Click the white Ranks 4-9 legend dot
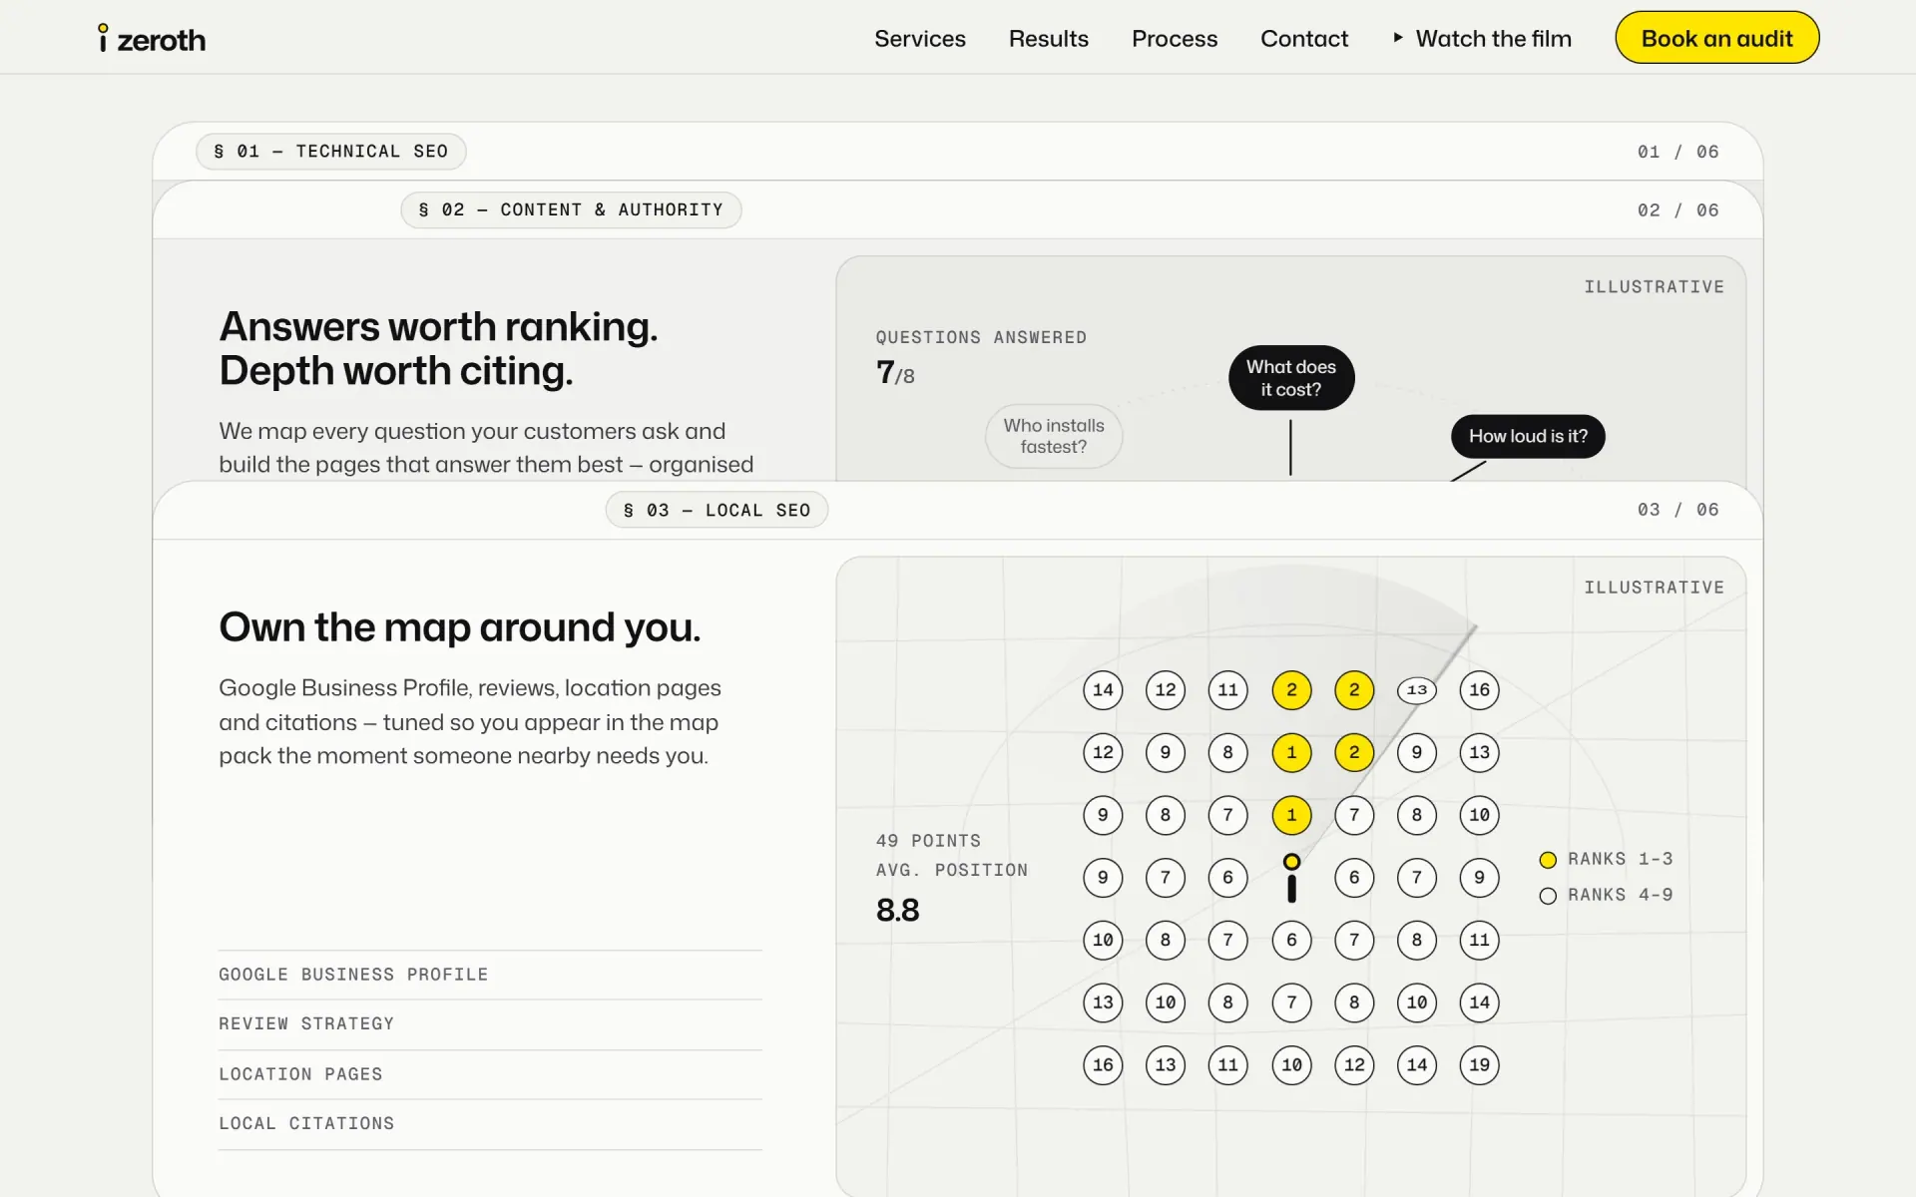The image size is (1916, 1197). coord(1548,896)
